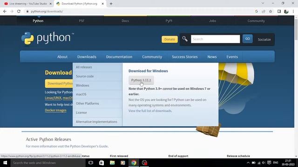Open the Docker images link
The width and height of the screenshot is (298, 167).
coord(55,110)
